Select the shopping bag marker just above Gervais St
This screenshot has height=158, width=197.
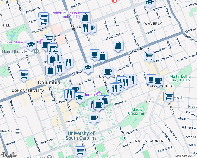click(102, 56)
